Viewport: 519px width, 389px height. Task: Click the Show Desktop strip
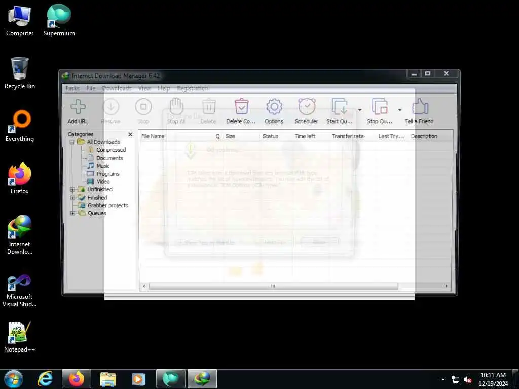515,379
